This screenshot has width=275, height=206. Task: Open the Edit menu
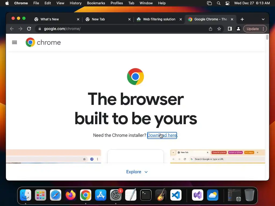pos(48,3)
